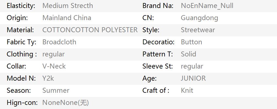
Task: Select the Button decoration value
Action: (x=192, y=42)
